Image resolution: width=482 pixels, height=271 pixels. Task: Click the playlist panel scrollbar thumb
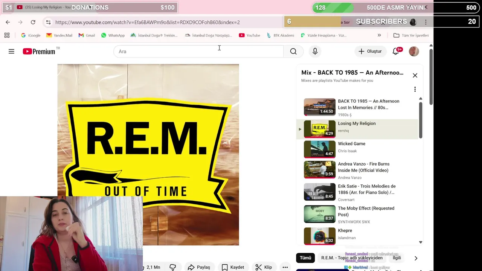(421, 120)
